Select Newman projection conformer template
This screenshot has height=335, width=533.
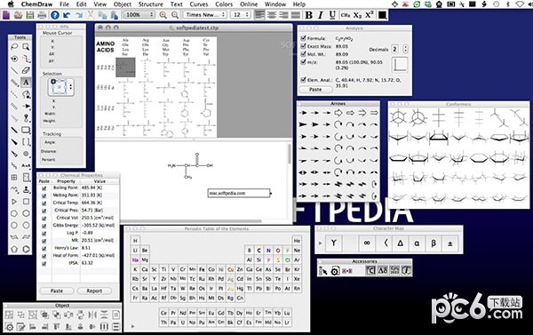pos(398,117)
